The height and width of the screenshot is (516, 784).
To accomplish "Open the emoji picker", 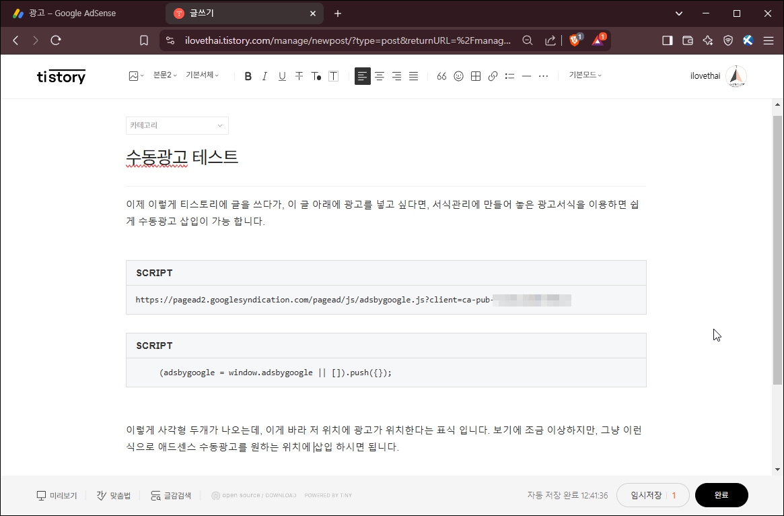I will coord(458,75).
